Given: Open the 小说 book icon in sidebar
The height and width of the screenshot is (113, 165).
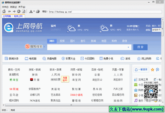Looking at the screenshot, I should tap(136, 95).
